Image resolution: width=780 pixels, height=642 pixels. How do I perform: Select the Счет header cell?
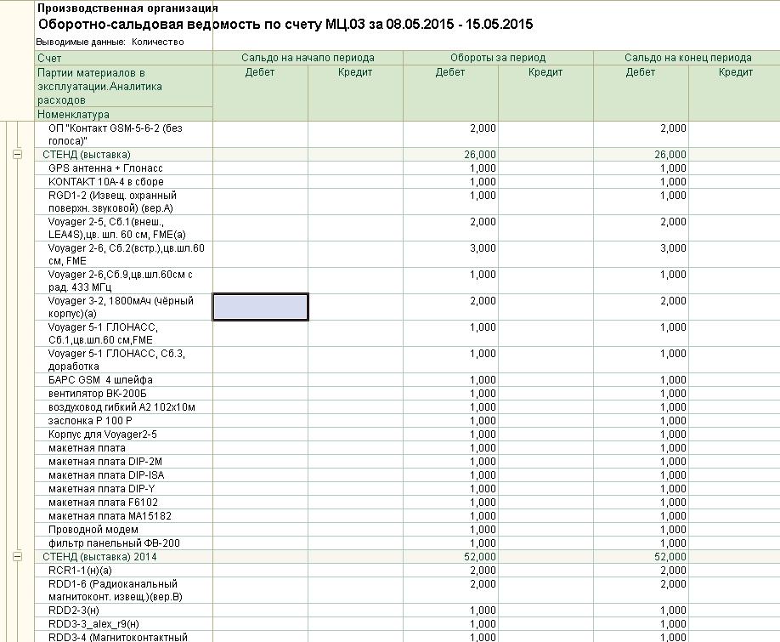[x=124, y=58]
